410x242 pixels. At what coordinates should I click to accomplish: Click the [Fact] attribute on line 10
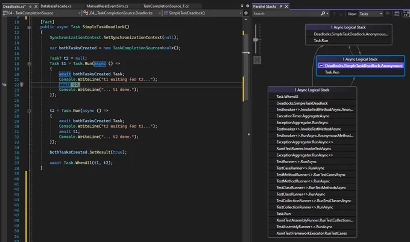[47, 22]
